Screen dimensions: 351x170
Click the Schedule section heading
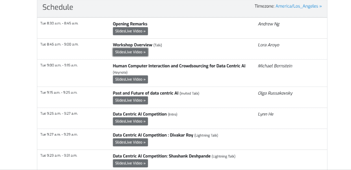[58, 7]
